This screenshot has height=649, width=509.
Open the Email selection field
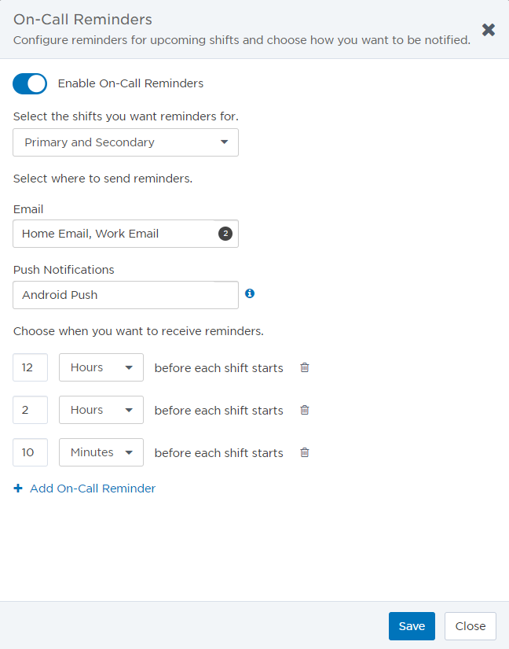coord(126,234)
